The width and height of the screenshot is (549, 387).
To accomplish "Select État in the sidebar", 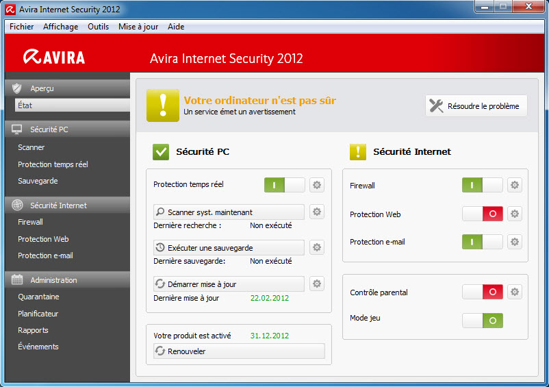I will [x=73, y=105].
